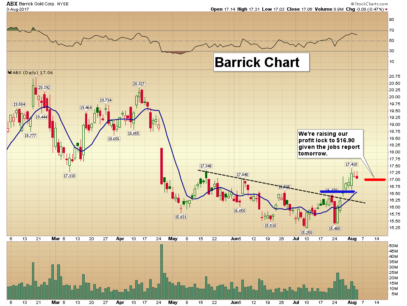This screenshot has height=306, width=407.
Task: Click the 17.348 price label
Action: point(206,166)
